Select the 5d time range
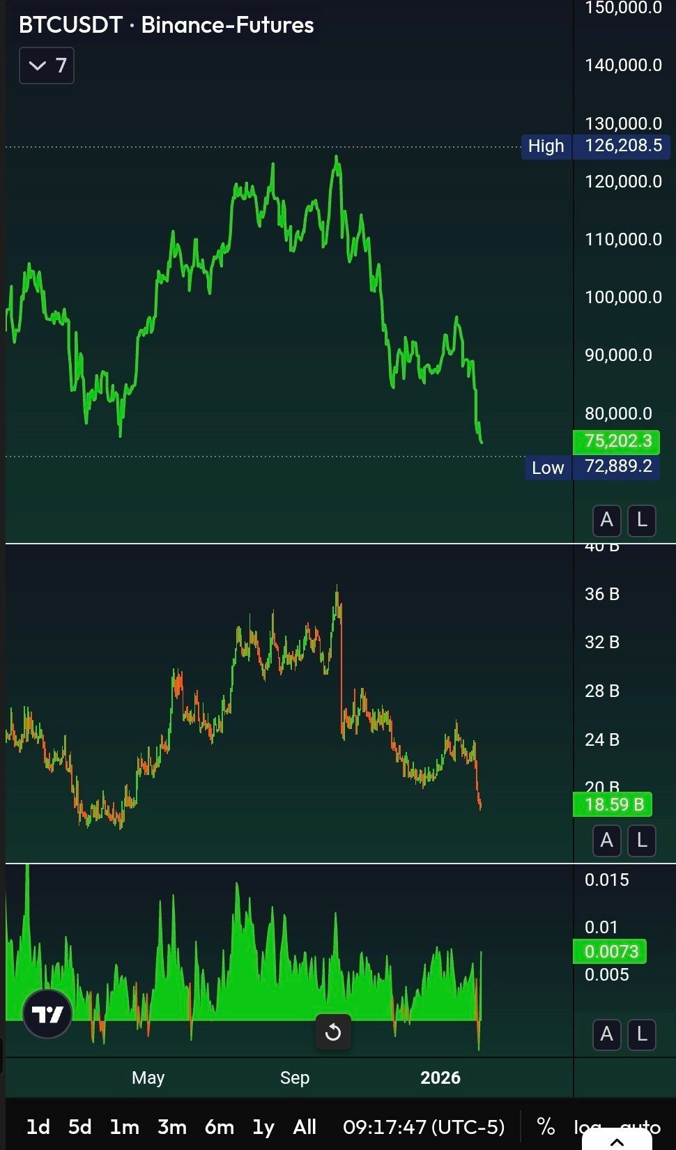 (x=79, y=1127)
